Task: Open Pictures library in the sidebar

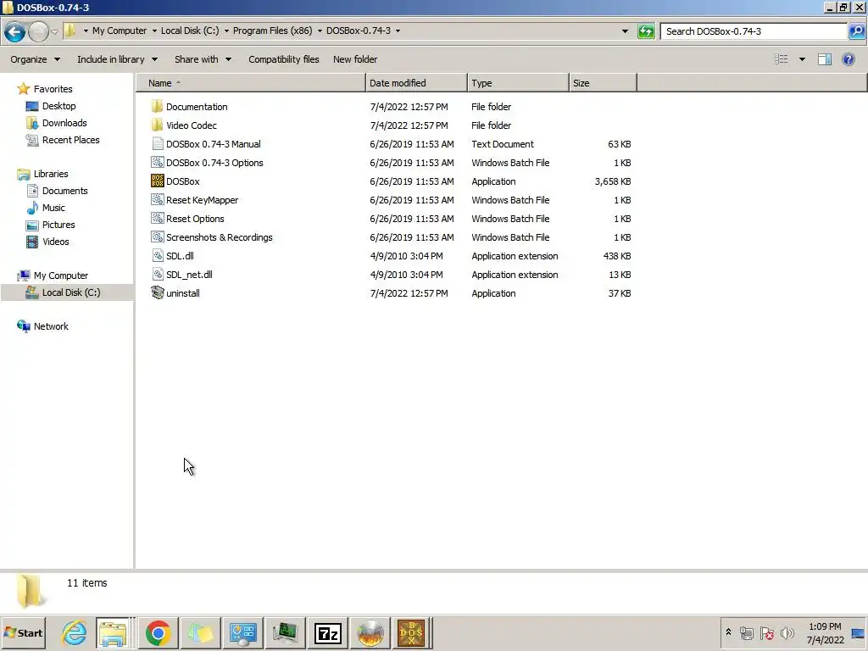Action: coord(58,225)
